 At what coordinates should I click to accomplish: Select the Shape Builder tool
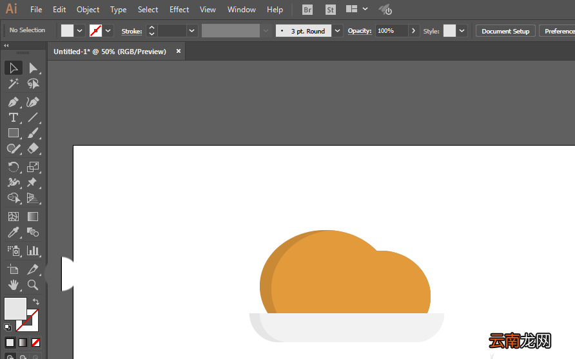click(x=14, y=198)
